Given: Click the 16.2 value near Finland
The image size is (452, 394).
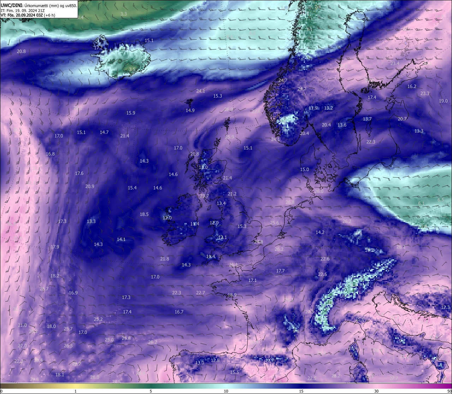Looking at the screenshot, I should click(x=412, y=86).
